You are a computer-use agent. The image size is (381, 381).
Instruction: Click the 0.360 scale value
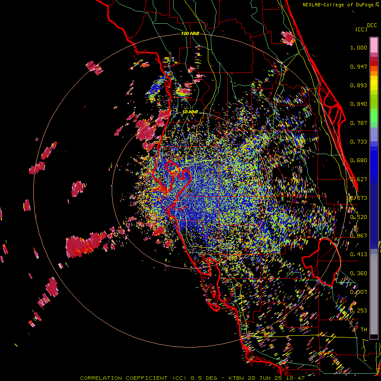(x=359, y=273)
